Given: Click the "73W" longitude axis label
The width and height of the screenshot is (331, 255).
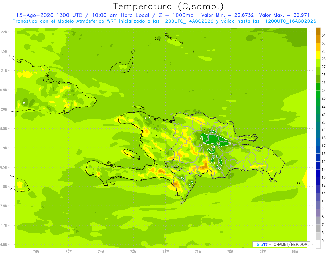Looking at the screenshot, I should point(133,251).
